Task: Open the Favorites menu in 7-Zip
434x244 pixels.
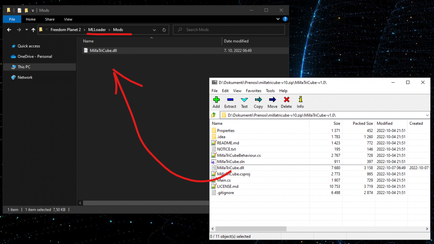Action: (254, 91)
